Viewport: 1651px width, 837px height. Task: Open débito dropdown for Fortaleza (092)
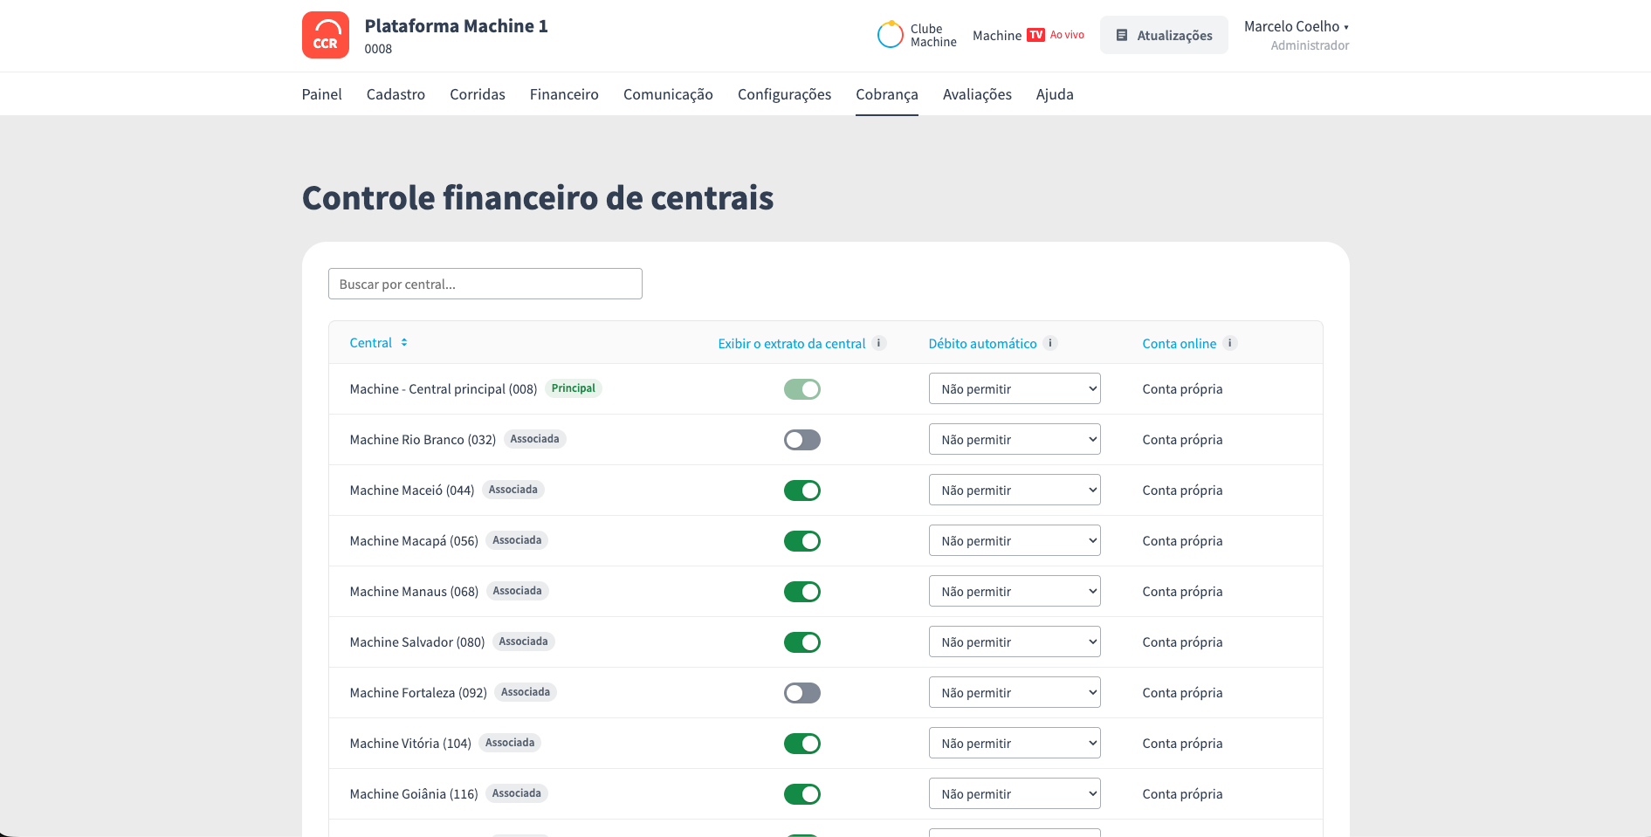[x=1015, y=692]
